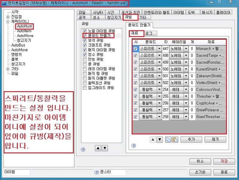Switch to the 파일 tab

pos(84,12)
